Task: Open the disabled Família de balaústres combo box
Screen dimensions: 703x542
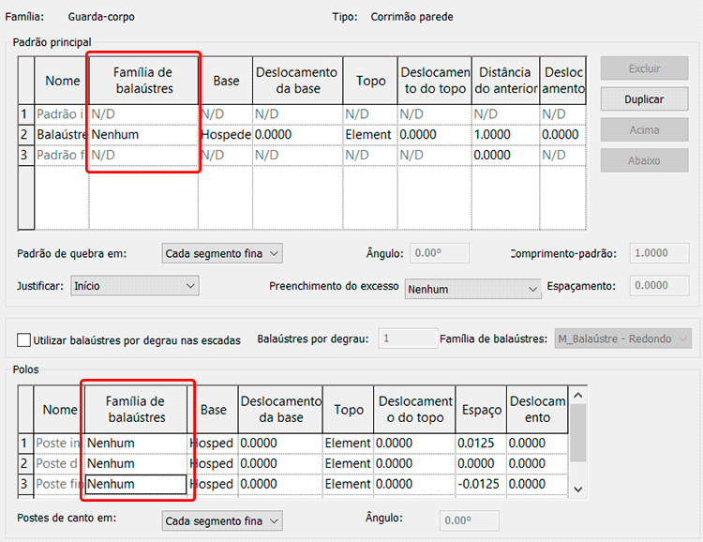Action: [x=621, y=339]
